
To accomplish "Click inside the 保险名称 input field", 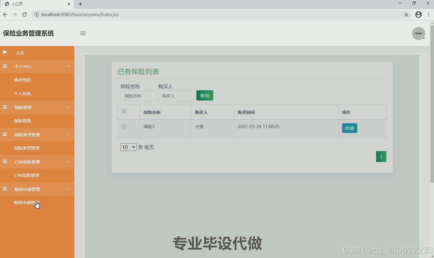I will coord(139,96).
